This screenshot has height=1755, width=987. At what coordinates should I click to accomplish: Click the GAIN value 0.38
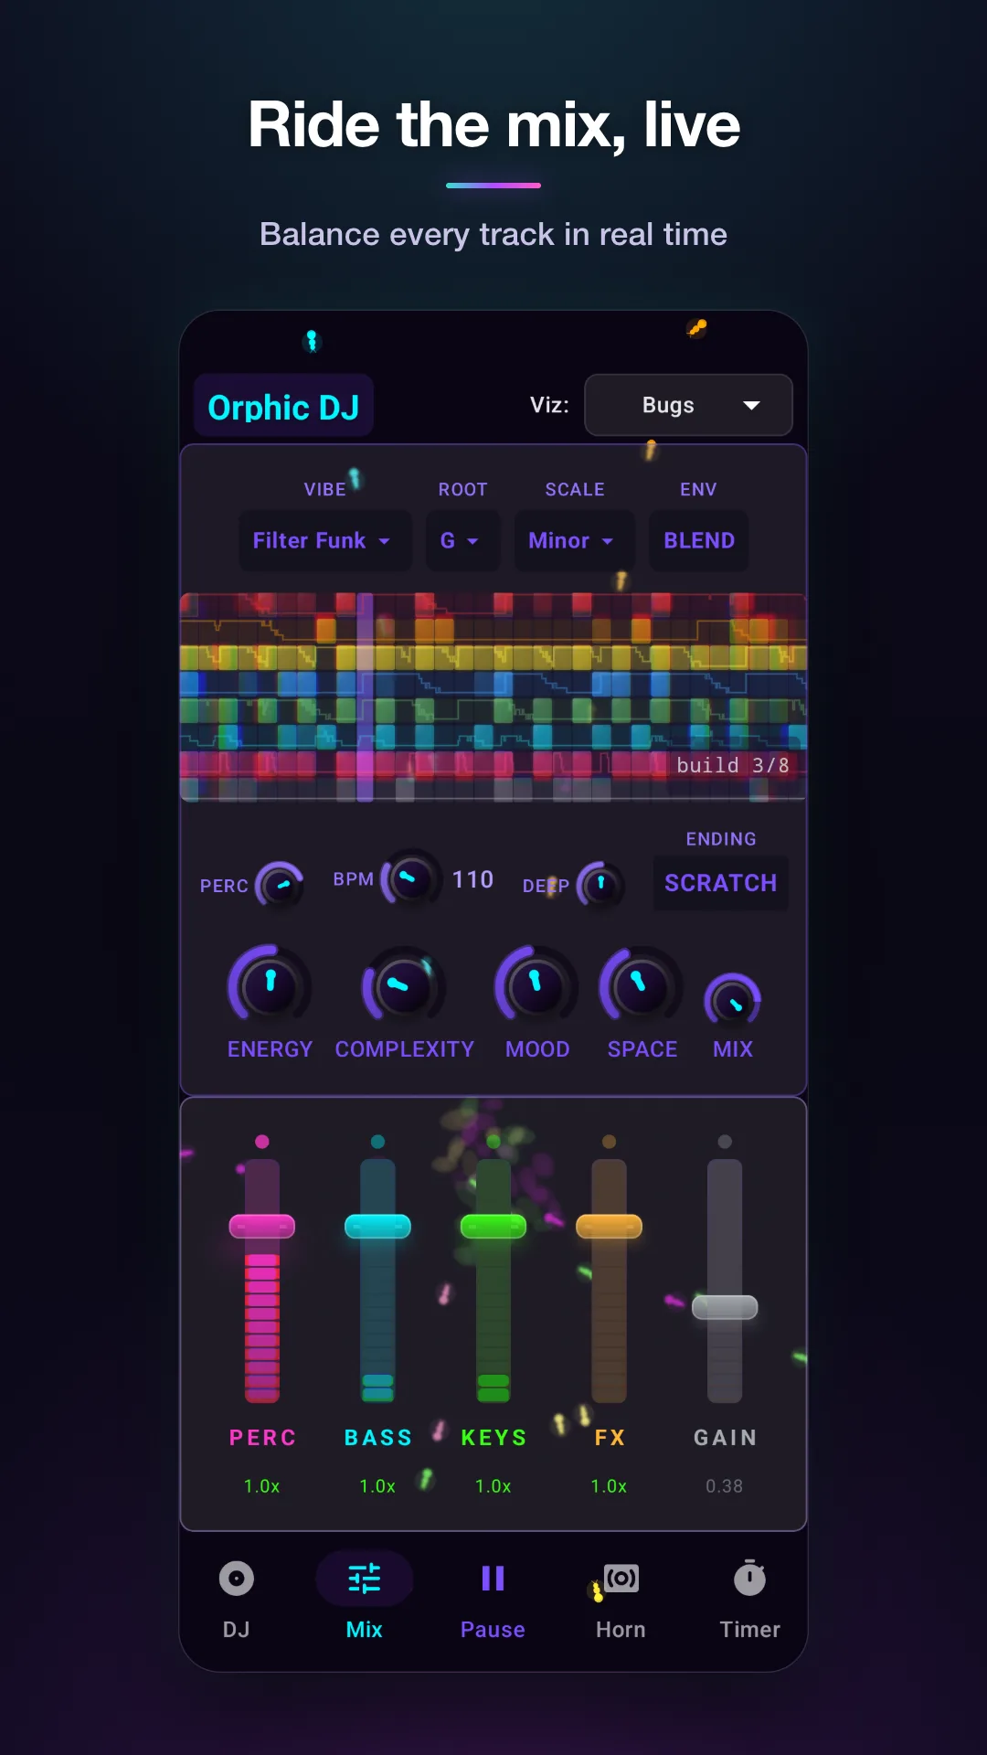725,1486
